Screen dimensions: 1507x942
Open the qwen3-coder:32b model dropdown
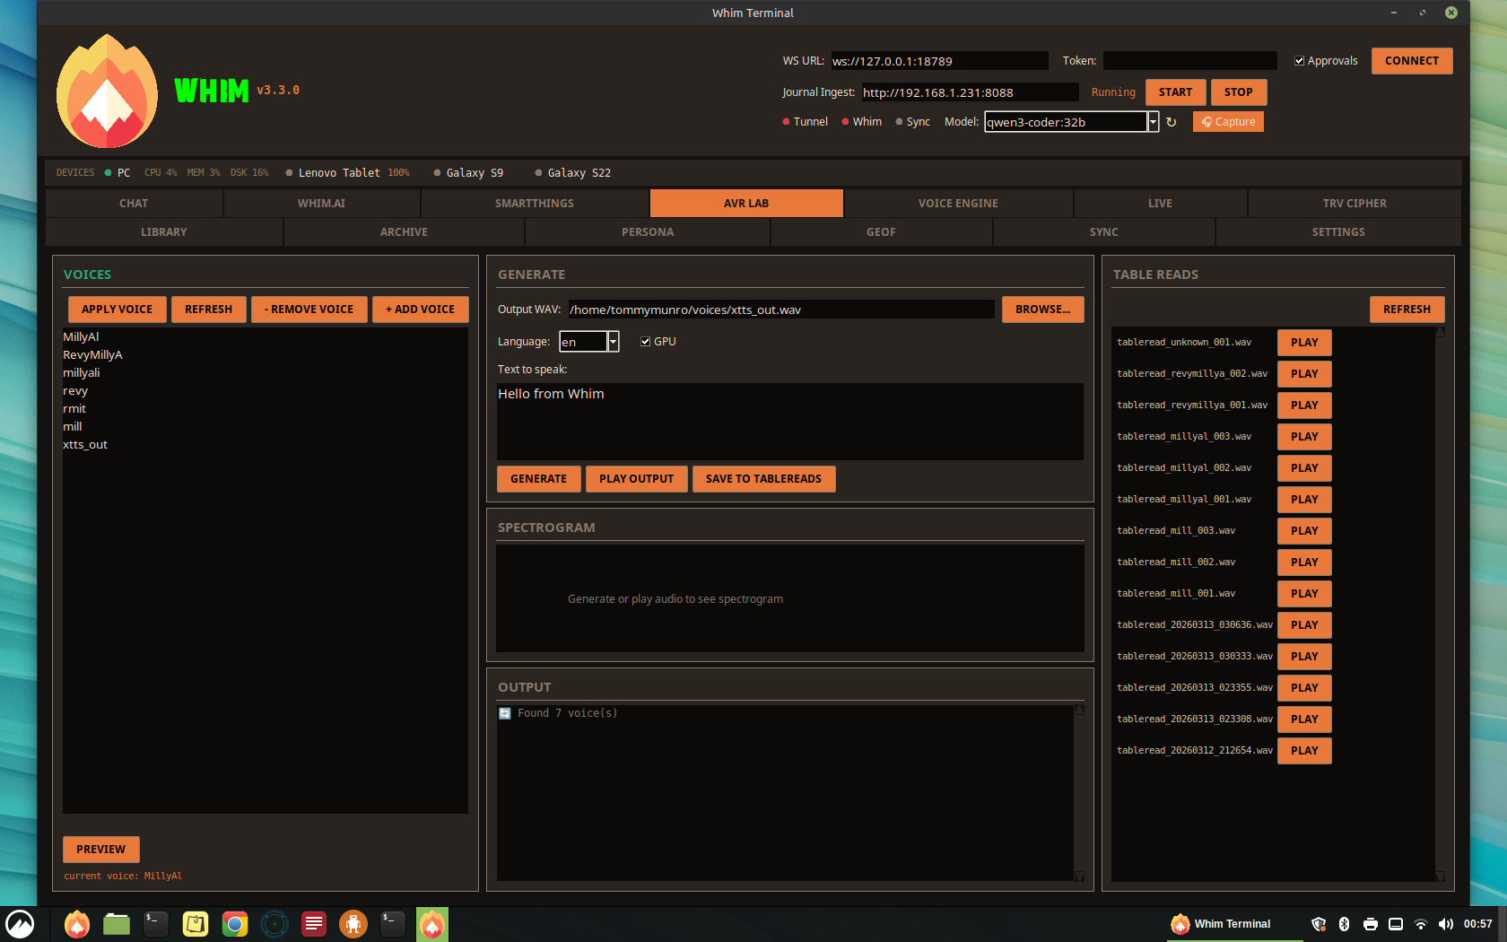(1154, 121)
